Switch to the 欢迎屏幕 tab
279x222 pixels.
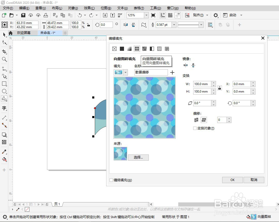pyautogui.click(x=24, y=33)
